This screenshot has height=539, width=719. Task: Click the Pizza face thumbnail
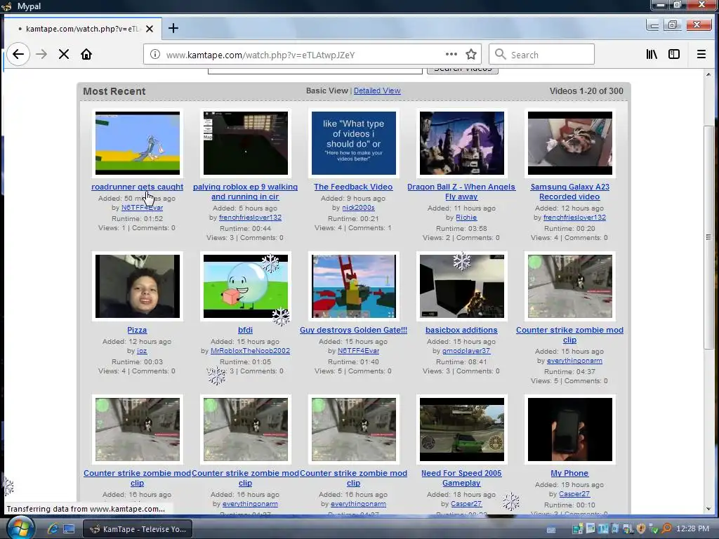pos(138,286)
